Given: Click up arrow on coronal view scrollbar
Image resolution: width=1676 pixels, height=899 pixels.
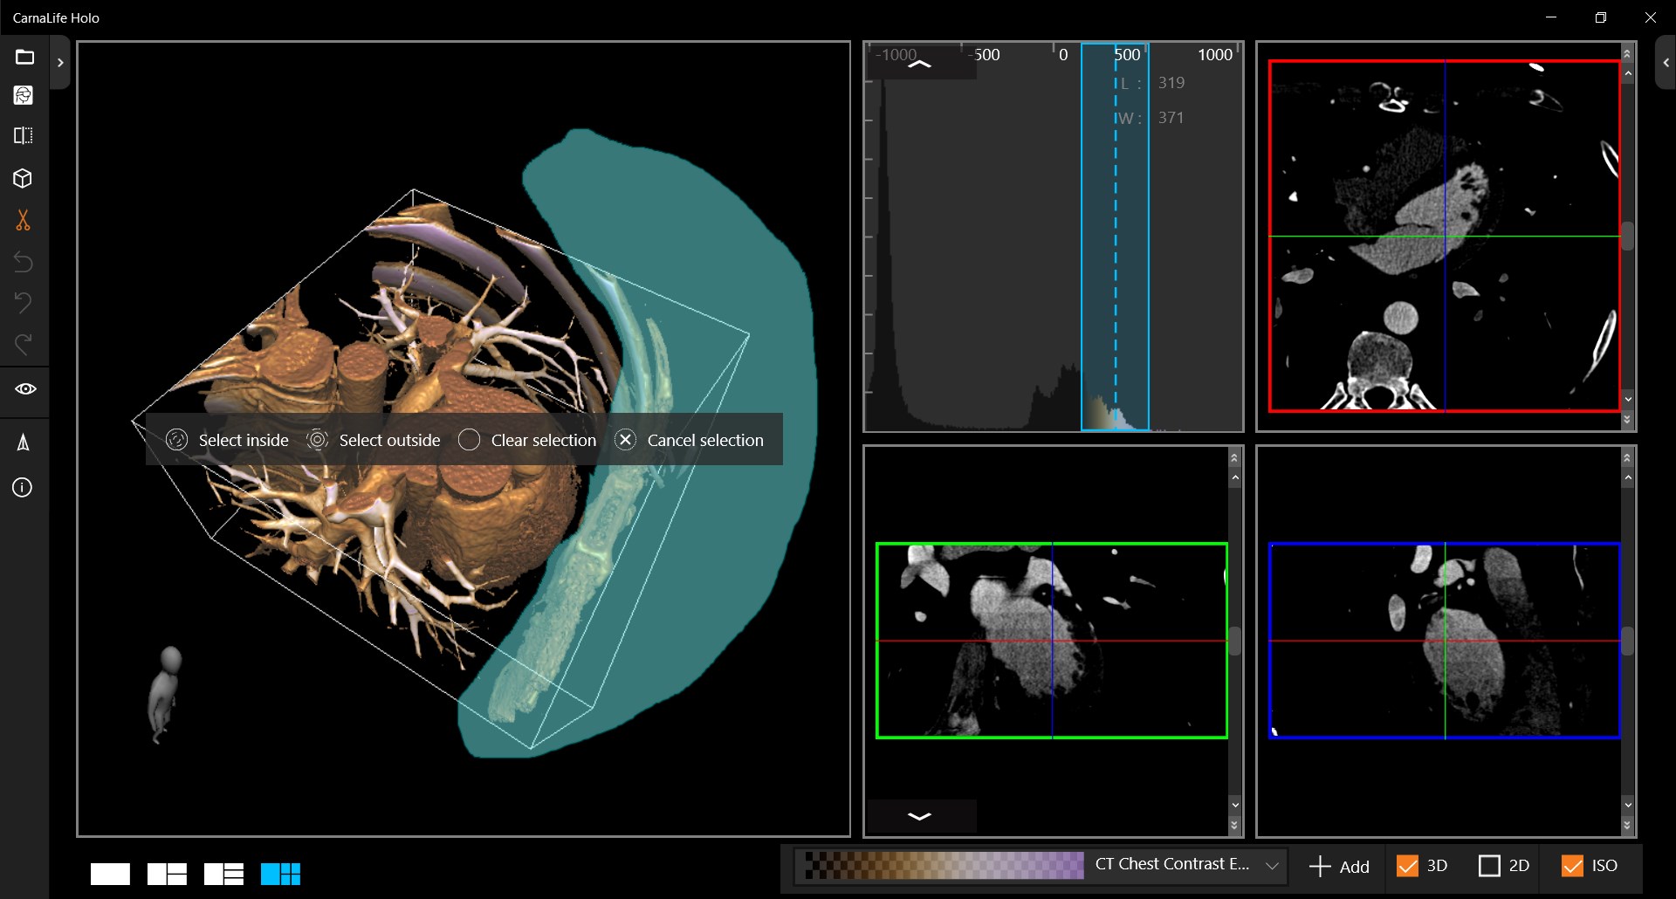Looking at the screenshot, I should click(x=1234, y=478).
